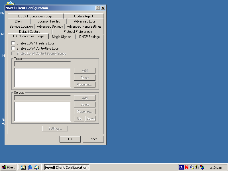228x171 pixels.
Task: Open the volume speaker tray icon
Action: point(197,167)
